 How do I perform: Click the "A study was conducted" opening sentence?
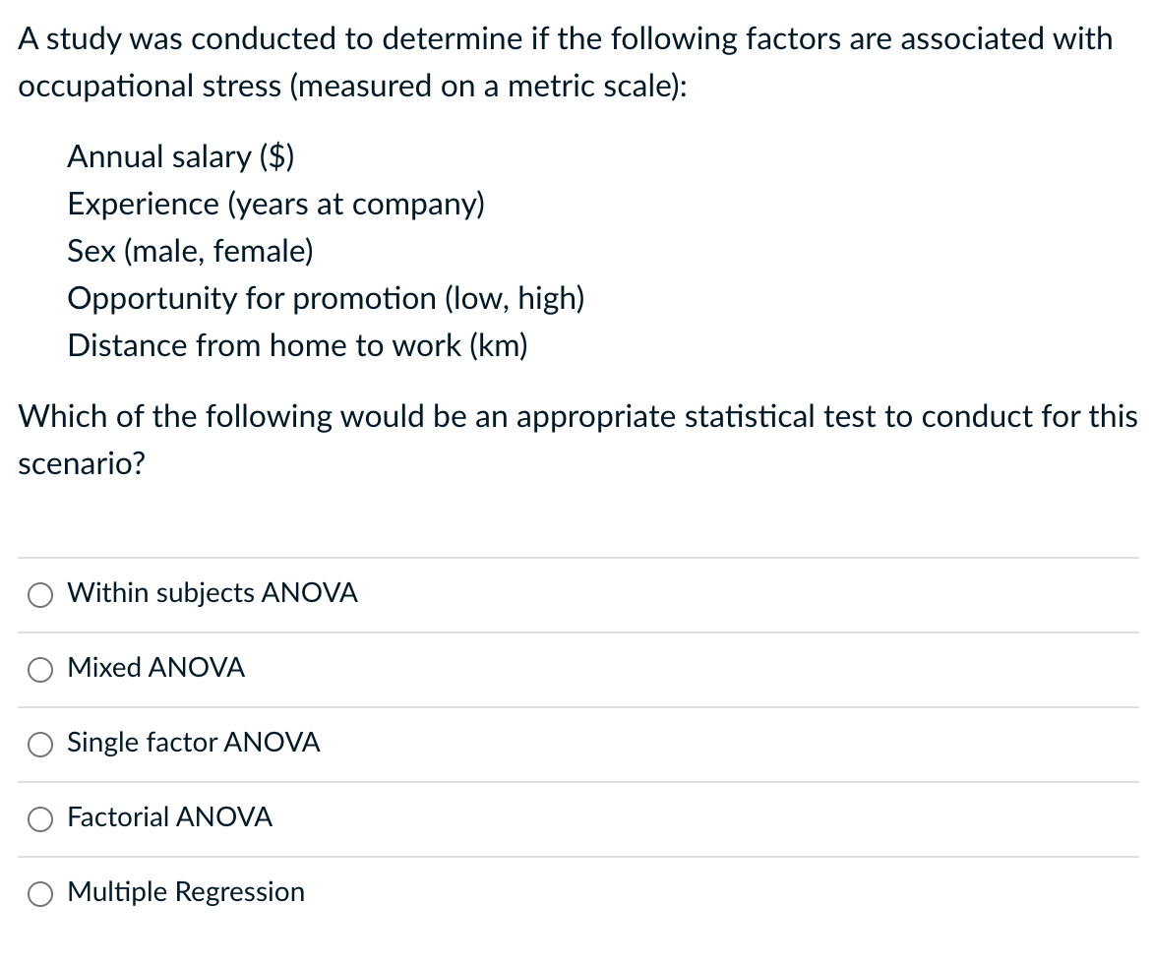point(566,39)
